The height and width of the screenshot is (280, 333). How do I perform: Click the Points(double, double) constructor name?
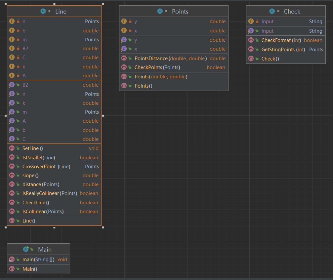tap(161, 77)
